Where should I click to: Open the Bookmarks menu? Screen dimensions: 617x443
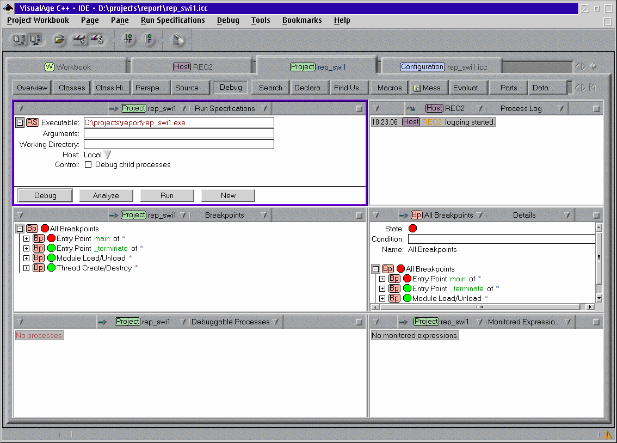coord(302,20)
